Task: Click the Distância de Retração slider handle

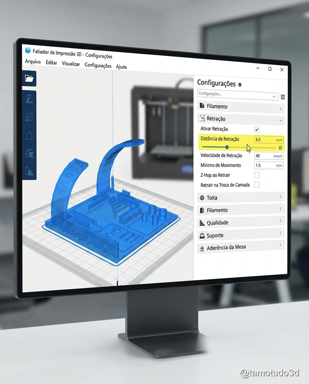Action: [227, 147]
